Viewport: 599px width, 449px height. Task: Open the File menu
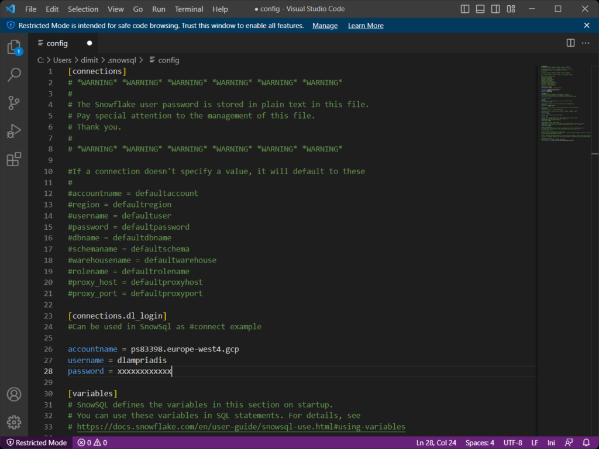30,9
